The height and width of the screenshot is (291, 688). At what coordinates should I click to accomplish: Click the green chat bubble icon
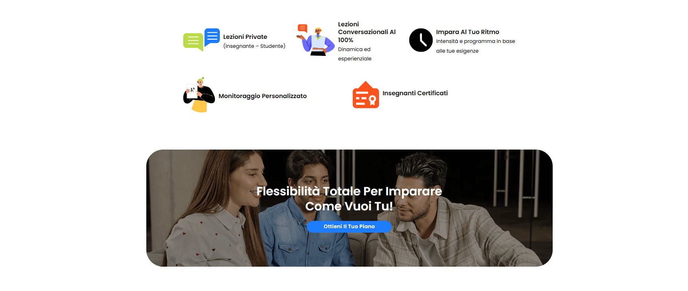[193, 42]
